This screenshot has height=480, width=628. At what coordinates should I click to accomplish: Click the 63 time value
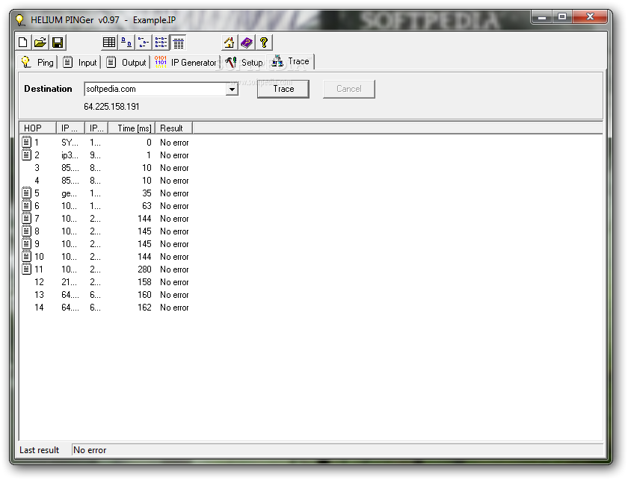[x=147, y=205]
